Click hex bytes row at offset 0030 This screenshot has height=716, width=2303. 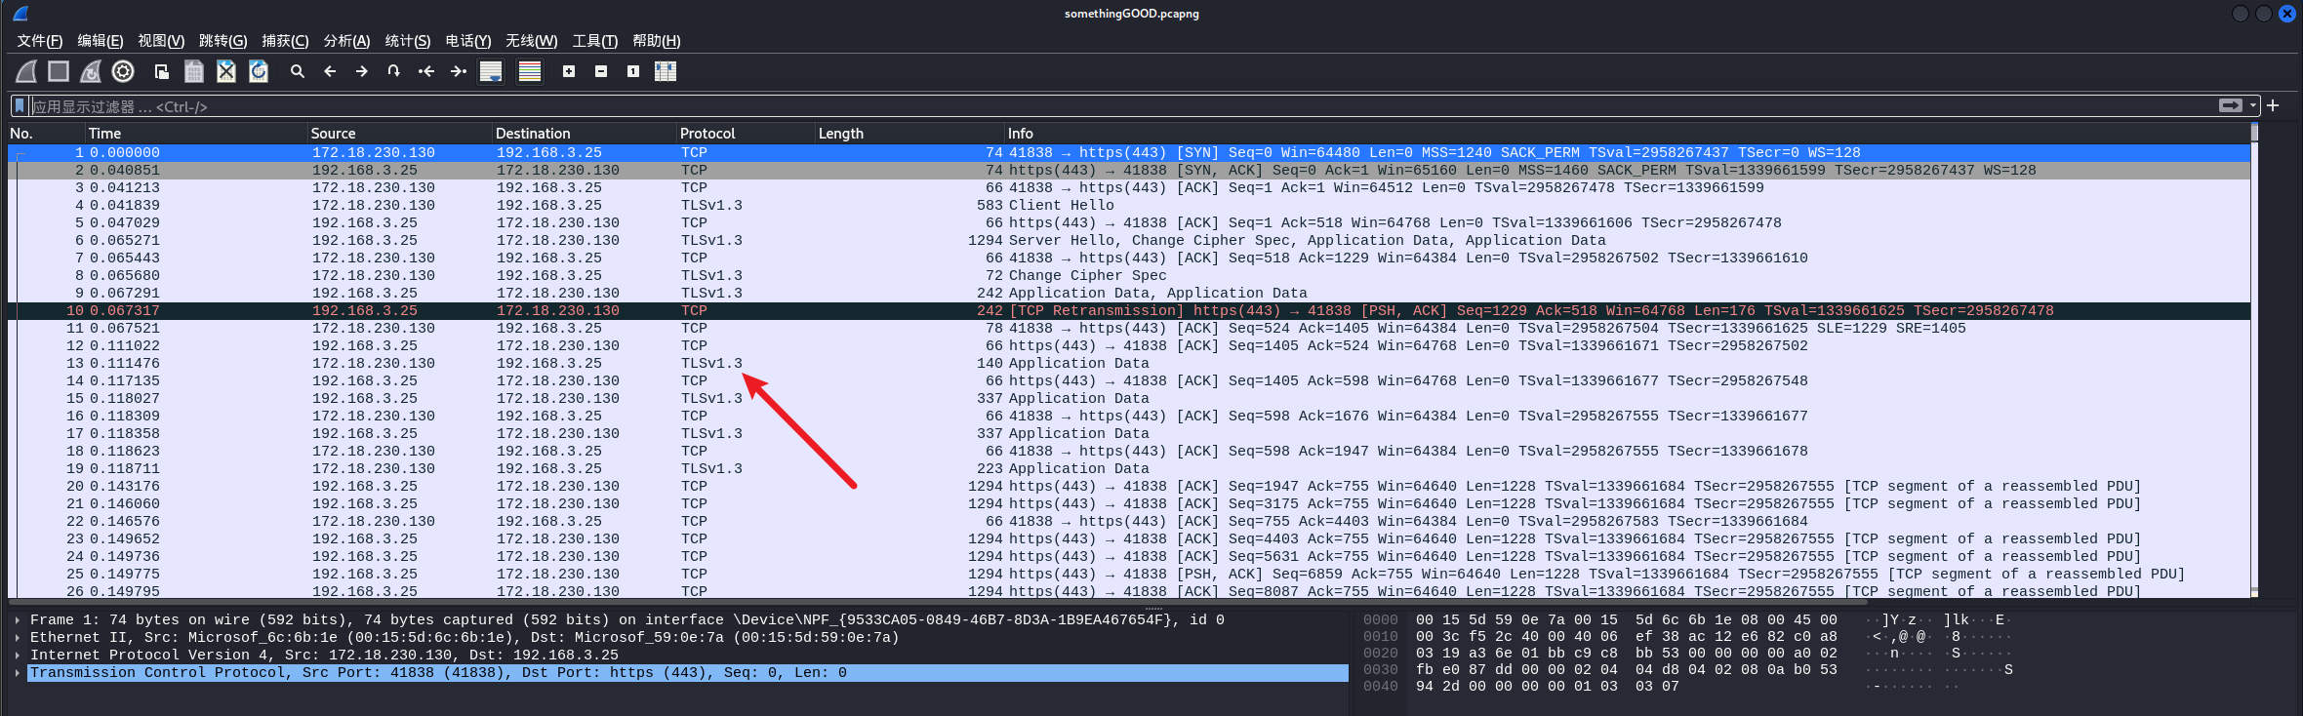pyautogui.click(x=1626, y=670)
